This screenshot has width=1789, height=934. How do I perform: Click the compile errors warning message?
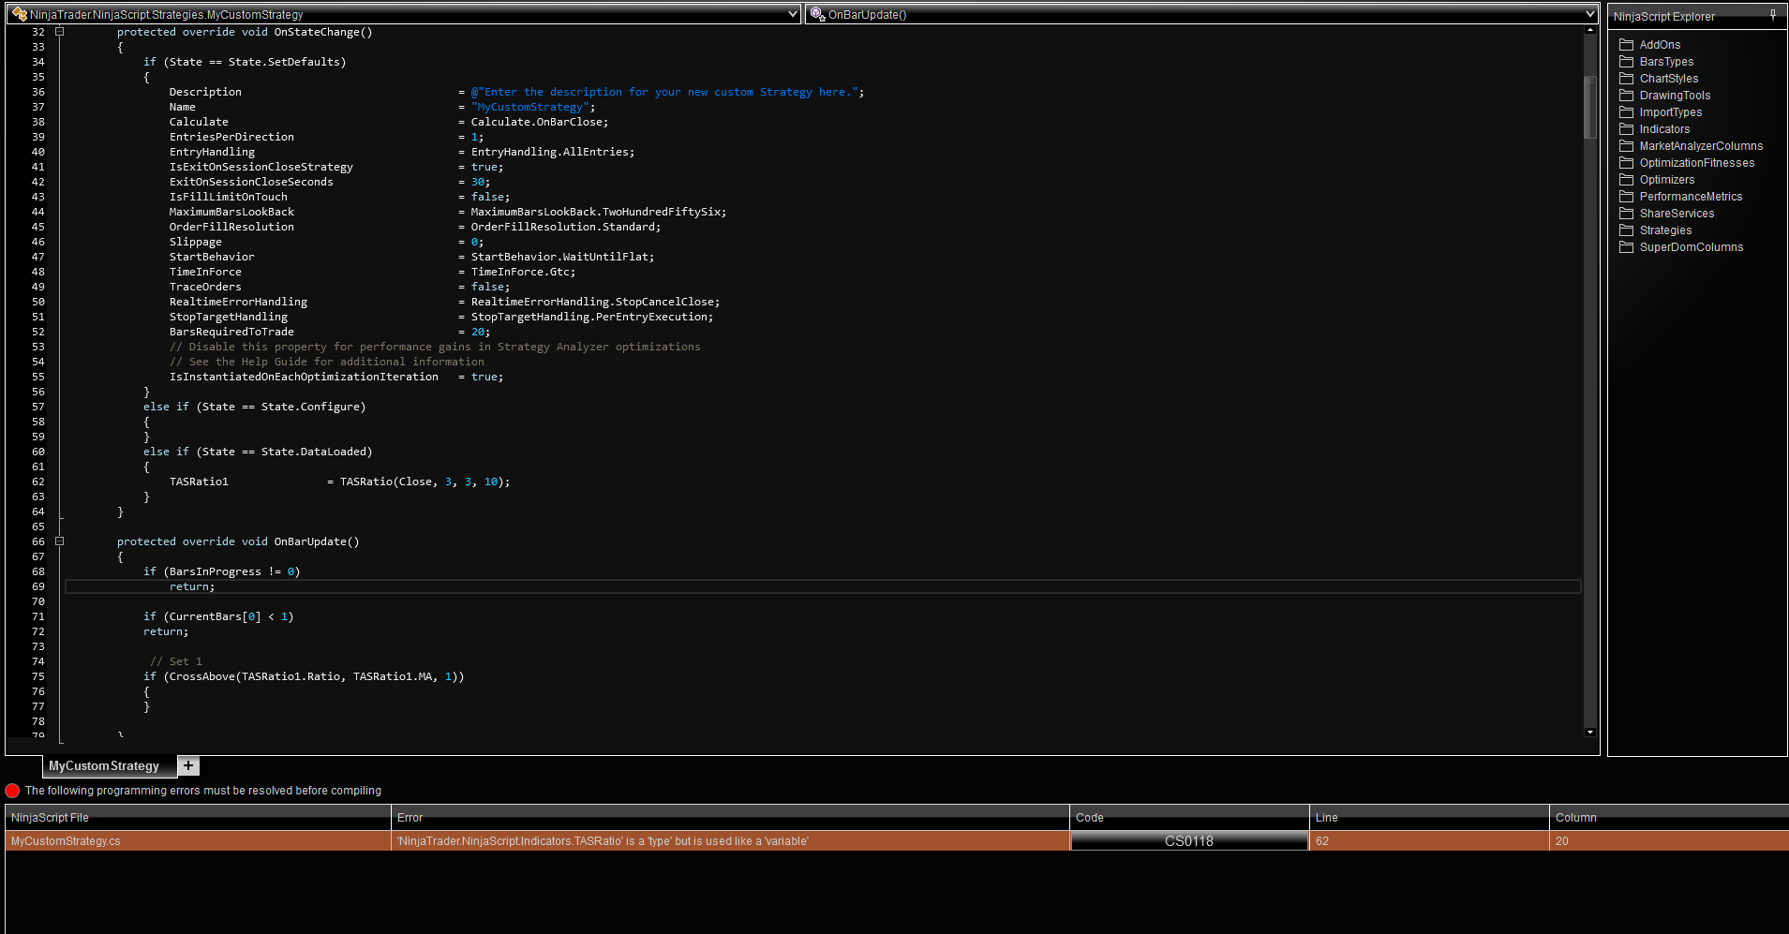[x=203, y=791]
